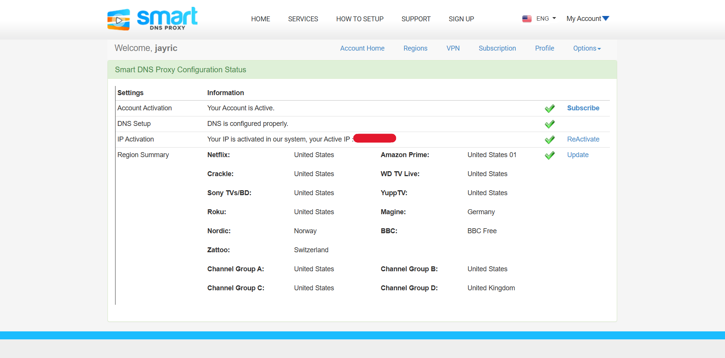Viewport: 725px width, 358px height.
Task: Click Channel Group D 'United Kingdom' value
Action: coord(491,288)
